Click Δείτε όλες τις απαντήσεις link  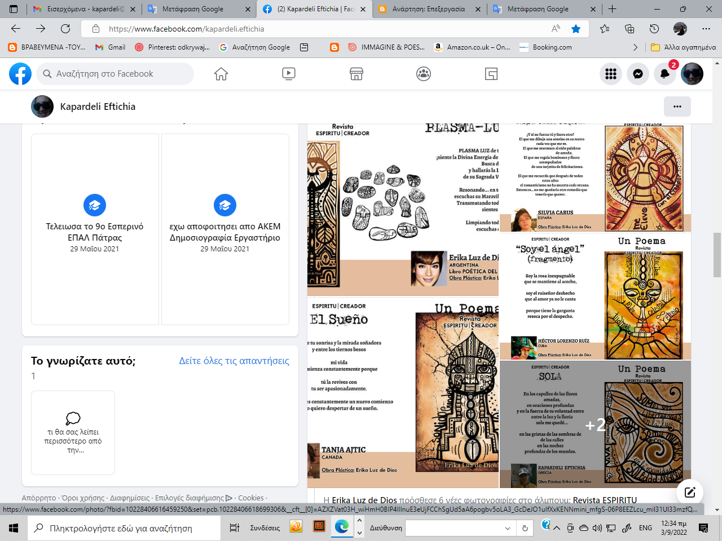point(234,361)
